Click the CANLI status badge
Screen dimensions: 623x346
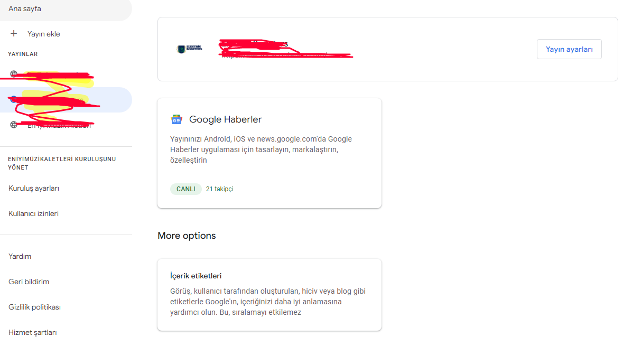185,189
